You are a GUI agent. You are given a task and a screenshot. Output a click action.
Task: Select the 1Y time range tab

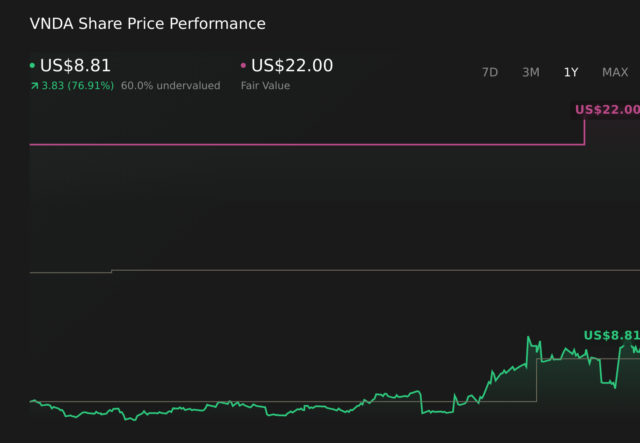click(x=571, y=72)
